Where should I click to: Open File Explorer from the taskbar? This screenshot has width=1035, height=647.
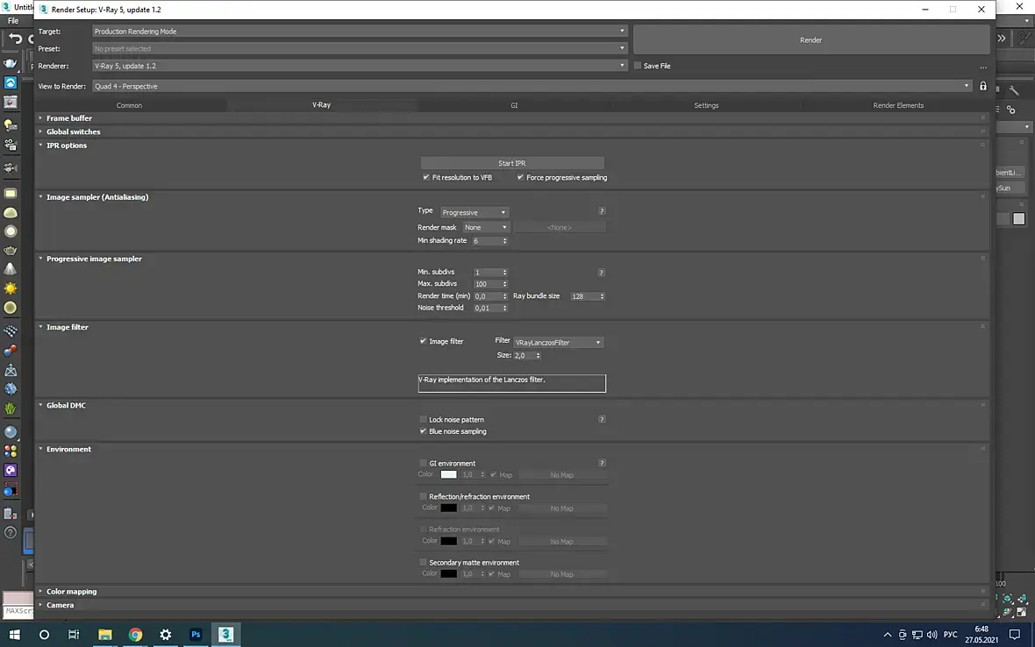(105, 635)
